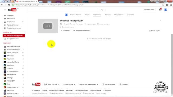Open the Язык: Русский language dropdown
Screen dimensions: 173x97
(x=52, y=84)
